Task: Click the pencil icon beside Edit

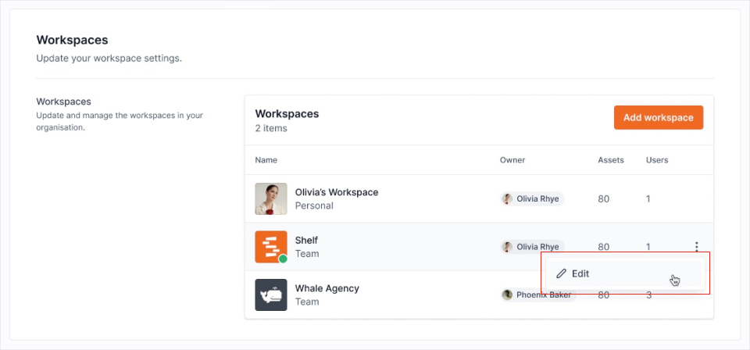Action: (561, 274)
